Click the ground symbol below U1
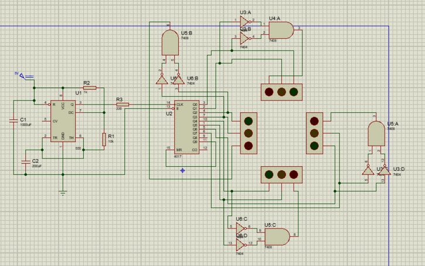 [63, 193]
